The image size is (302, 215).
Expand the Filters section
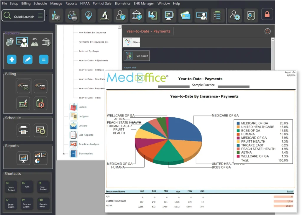coord(132,42)
